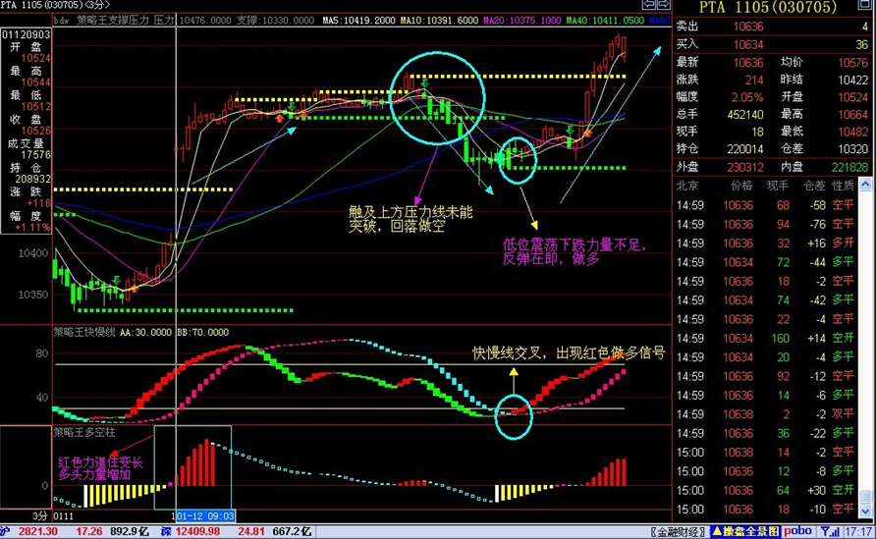Click the PTA 1105(030705)<3分> window title
Viewport: 876px width, 539px height.
pos(55,5)
